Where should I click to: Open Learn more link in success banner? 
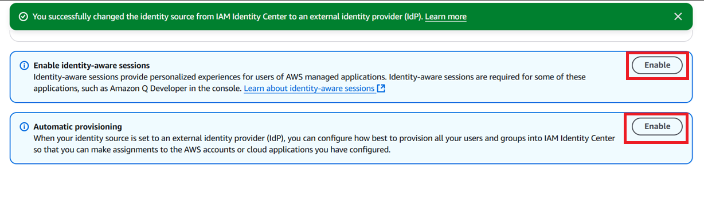445,17
